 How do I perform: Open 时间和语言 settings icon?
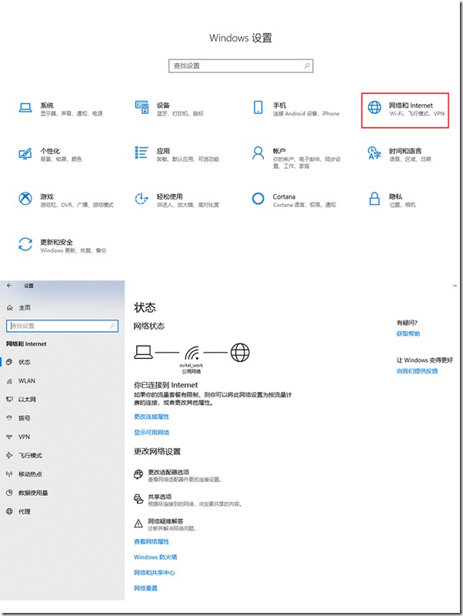375,154
